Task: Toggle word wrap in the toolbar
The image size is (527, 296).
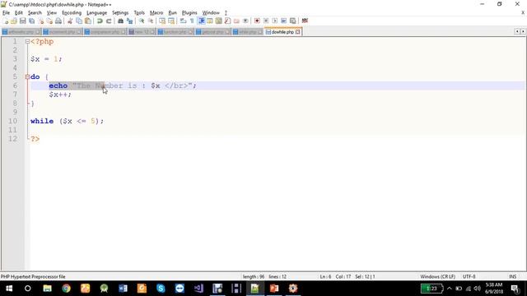Action: coord(183,21)
